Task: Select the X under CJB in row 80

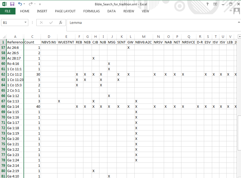Action: click(x=95, y=171)
